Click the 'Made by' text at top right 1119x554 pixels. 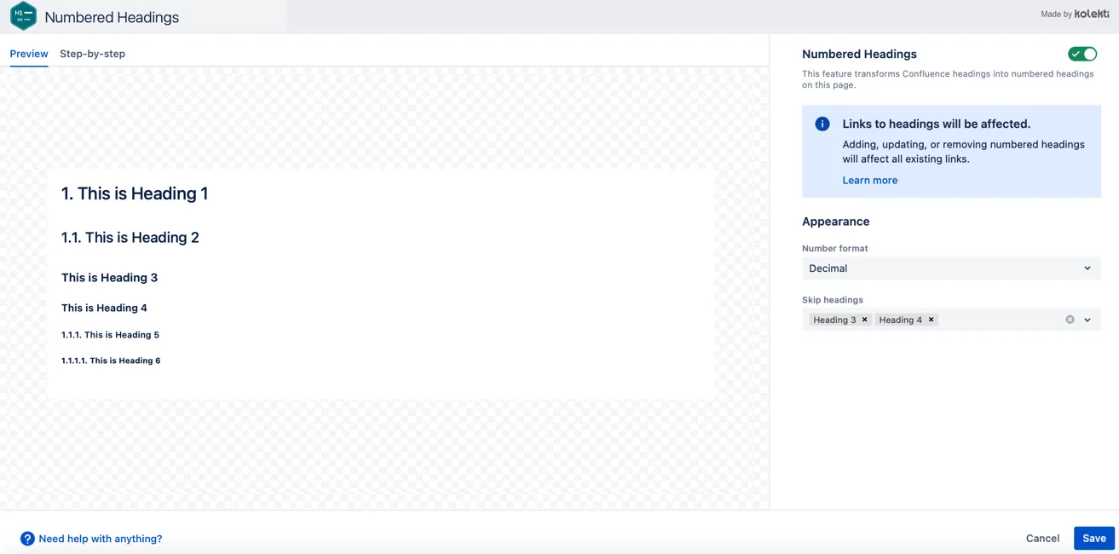tap(1056, 14)
